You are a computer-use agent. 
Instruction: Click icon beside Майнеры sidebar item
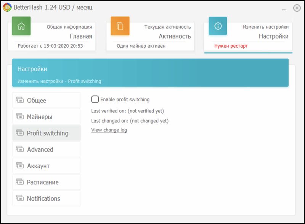pyautogui.click(x=20, y=117)
